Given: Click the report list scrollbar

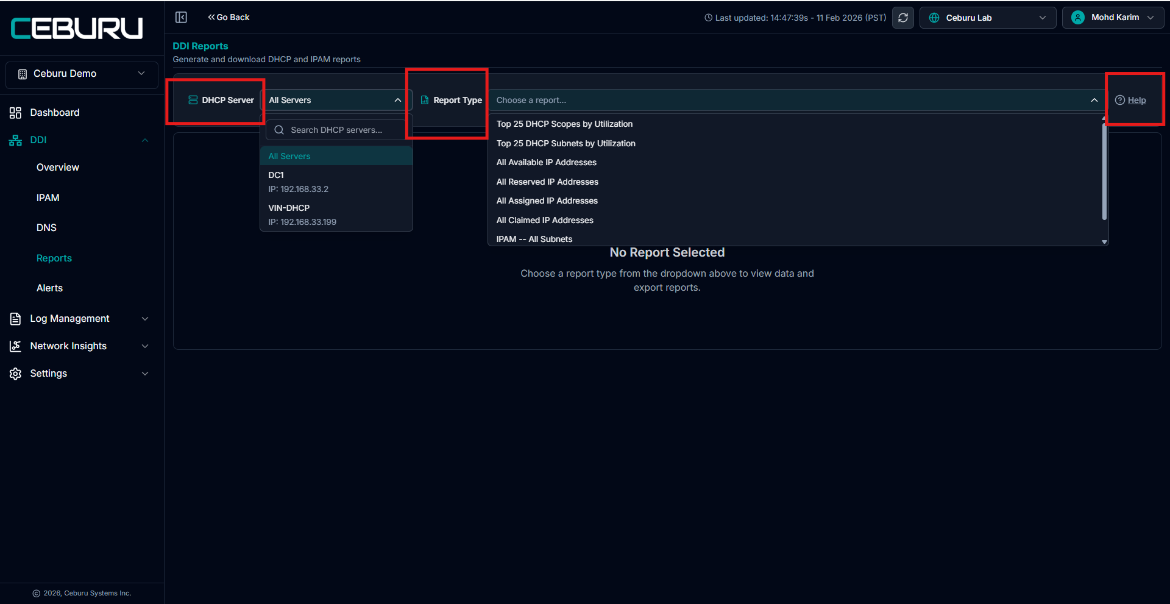Looking at the screenshot, I should 1104,172.
